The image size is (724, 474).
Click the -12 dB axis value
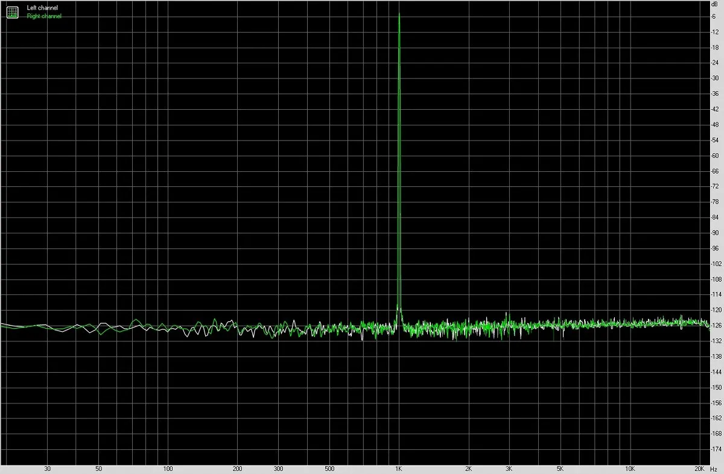pyautogui.click(x=715, y=31)
